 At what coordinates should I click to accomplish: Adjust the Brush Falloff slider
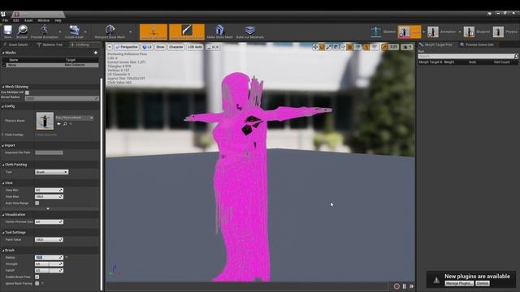pos(49,270)
